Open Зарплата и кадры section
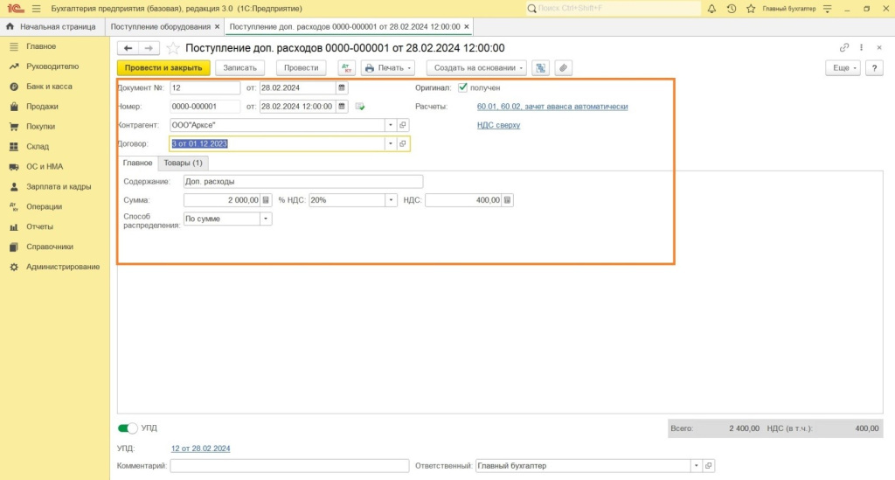The image size is (895, 480). point(59,186)
